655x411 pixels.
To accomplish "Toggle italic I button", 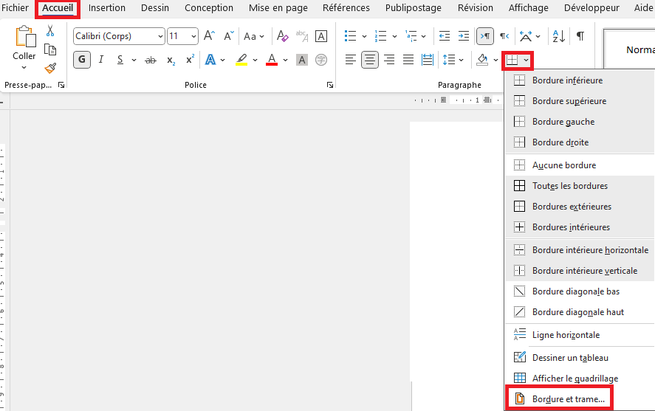I will 100,60.
